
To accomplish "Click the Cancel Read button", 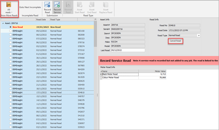I will tap(176, 41).
